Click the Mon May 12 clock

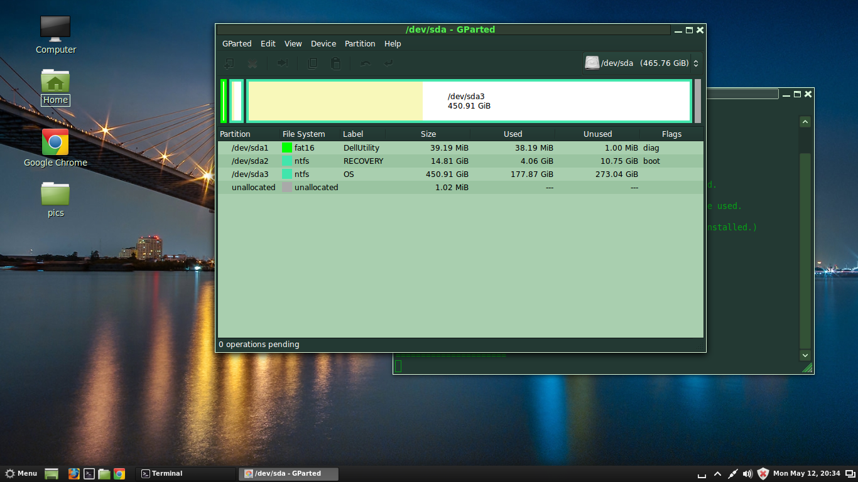click(806, 474)
